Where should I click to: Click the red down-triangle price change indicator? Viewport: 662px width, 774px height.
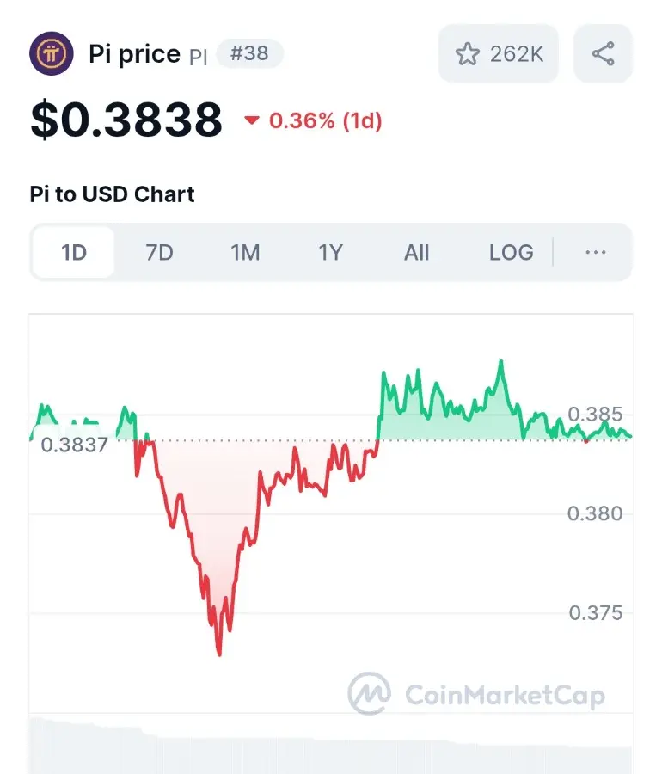point(252,120)
